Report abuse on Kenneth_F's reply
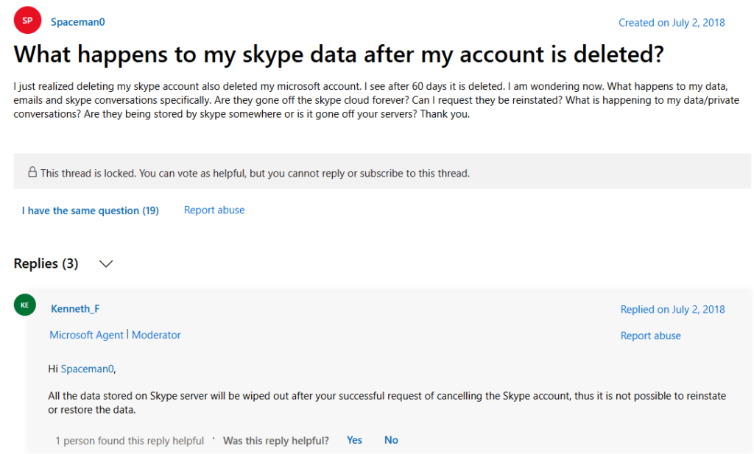The width and height of the screenshot is (754, 454). (650, 336)
